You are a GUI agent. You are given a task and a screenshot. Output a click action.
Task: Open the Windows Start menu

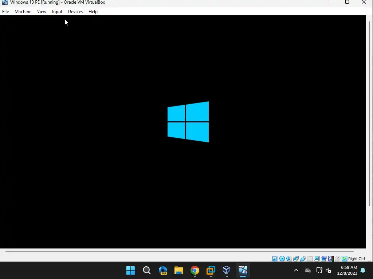pos(131,270)
